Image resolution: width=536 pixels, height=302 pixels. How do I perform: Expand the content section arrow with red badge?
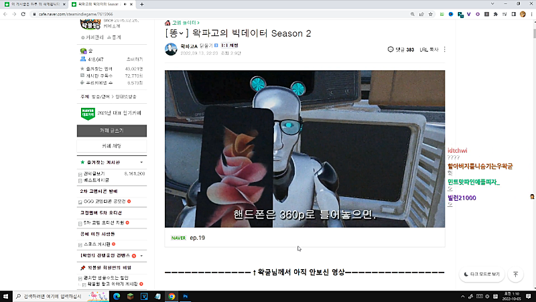[141, 256]
